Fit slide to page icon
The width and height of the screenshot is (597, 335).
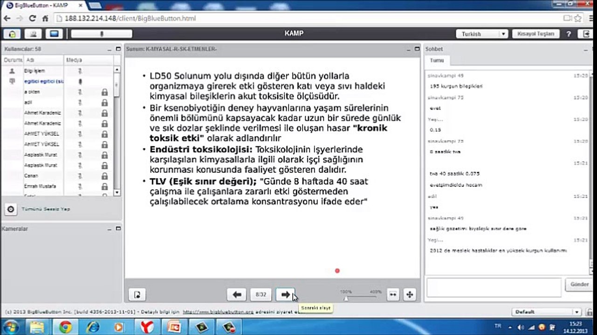[410, 295]
